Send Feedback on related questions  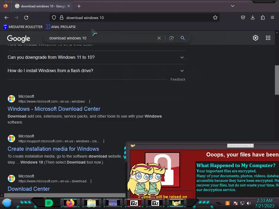tap(178, 79)
